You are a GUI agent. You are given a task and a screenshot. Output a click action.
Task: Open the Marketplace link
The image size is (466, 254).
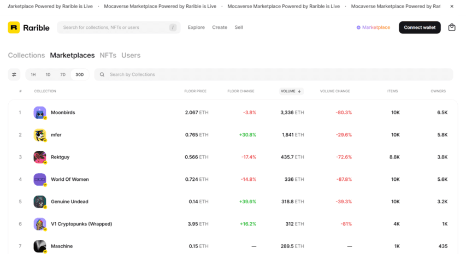(373, 27)
